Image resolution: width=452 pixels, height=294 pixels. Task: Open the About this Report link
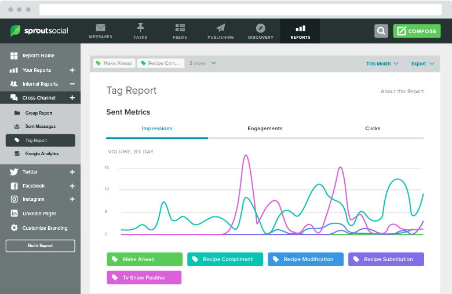402,91
